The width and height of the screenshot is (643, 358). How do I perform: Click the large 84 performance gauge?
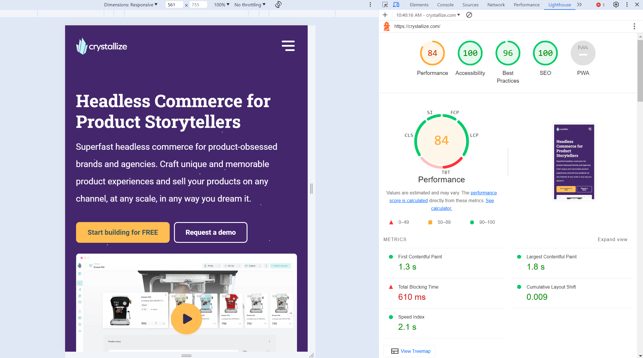[441, 141]
